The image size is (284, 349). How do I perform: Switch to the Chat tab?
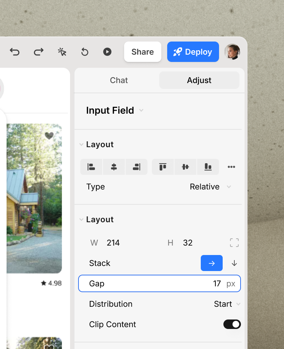(x=119, y=81)
